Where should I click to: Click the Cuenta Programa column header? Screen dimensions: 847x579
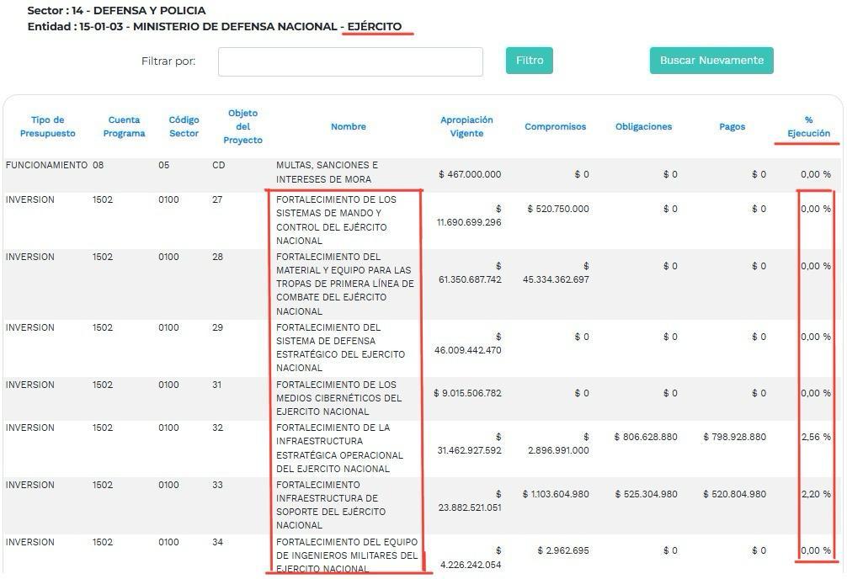coord(124,127)
